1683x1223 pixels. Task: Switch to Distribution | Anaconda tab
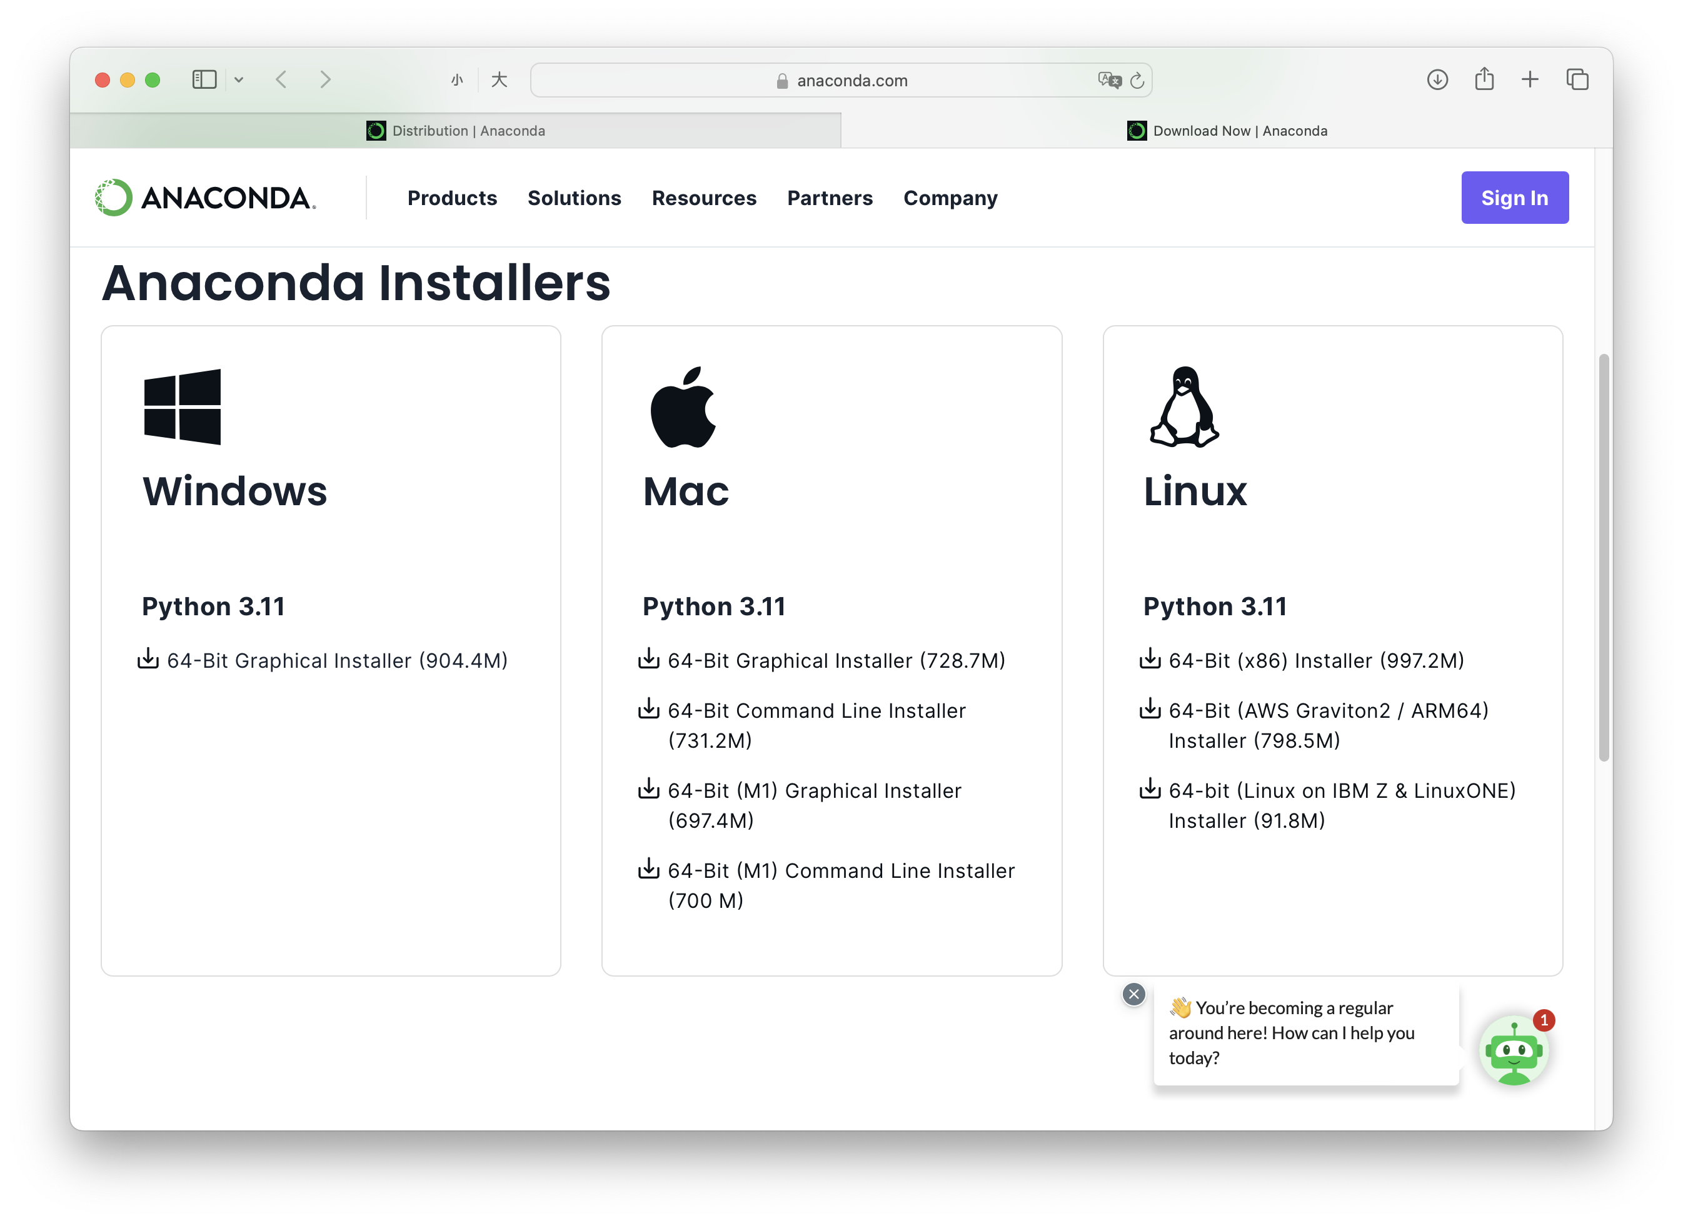tap(456, 131)
